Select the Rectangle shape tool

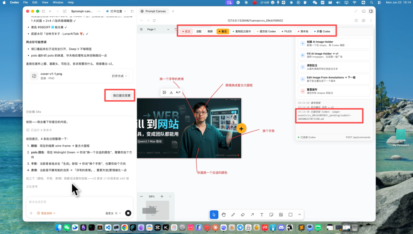(x=290, y=215)
